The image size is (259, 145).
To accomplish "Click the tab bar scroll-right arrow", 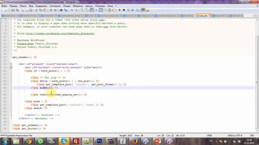I will [x=257, y=15].
